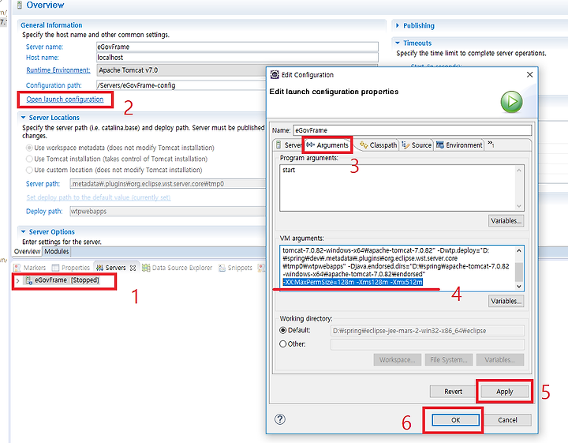Click VM arguments scrollbar thumb

point(519,272)
